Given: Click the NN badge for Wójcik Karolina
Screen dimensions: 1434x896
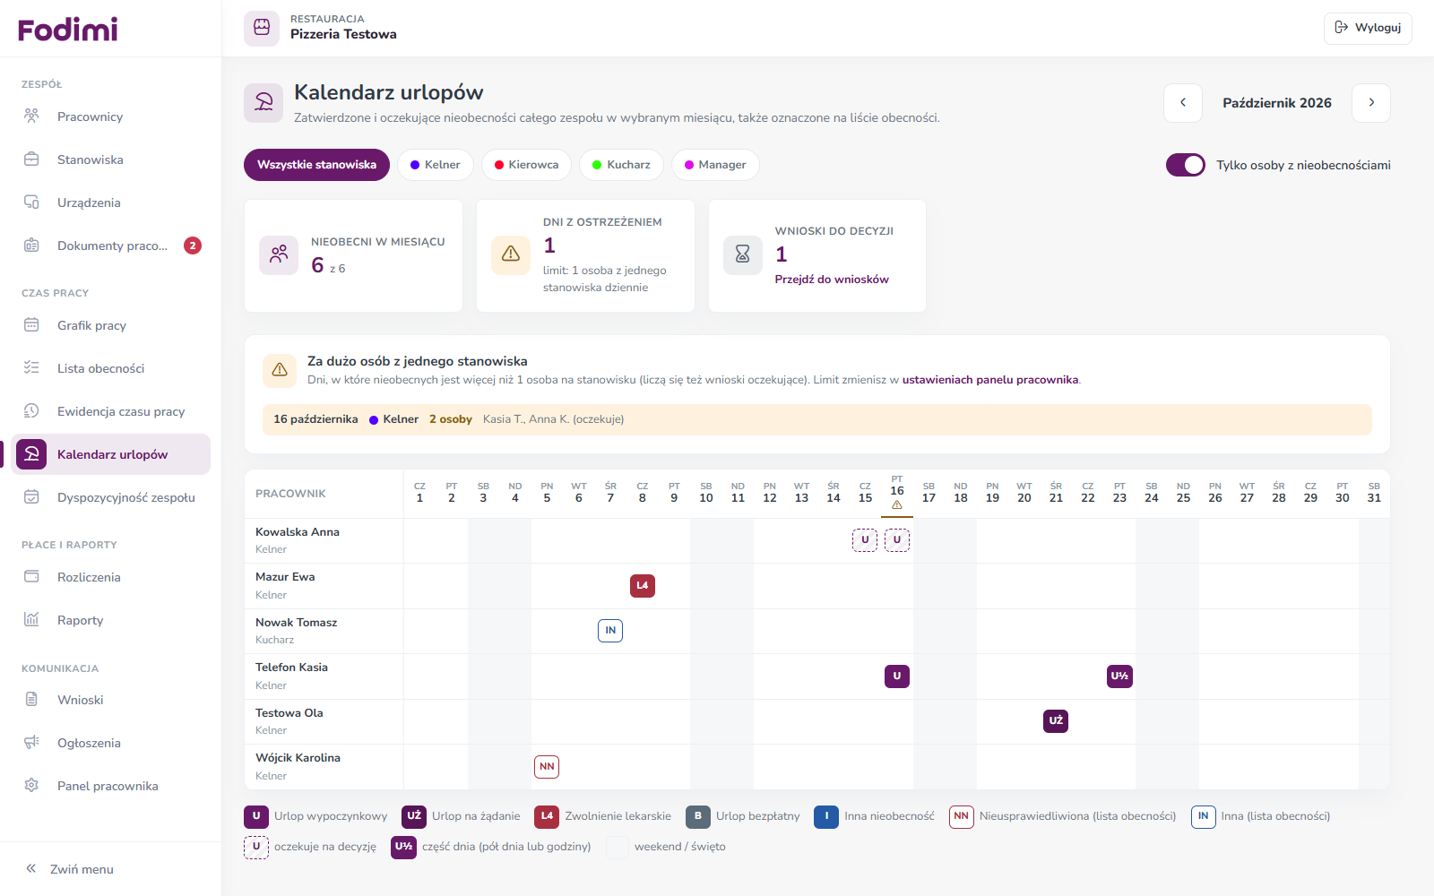Looking at the screenshot, I should click(547, 767).
